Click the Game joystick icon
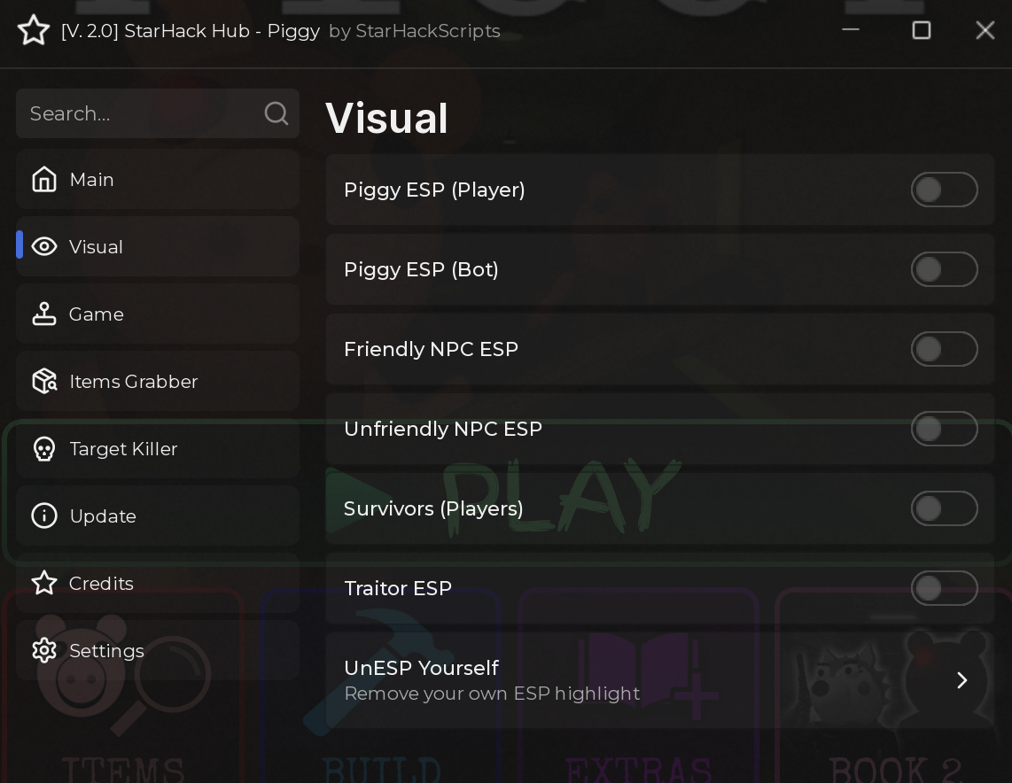1012x783 pixels. pos(44,314)
